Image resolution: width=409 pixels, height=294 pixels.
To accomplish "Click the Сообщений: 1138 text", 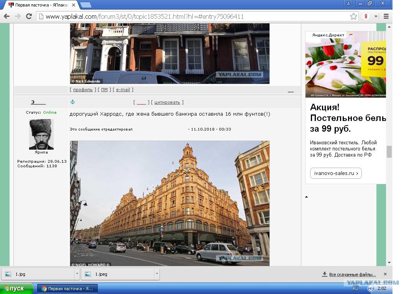I will click(37, 166).
